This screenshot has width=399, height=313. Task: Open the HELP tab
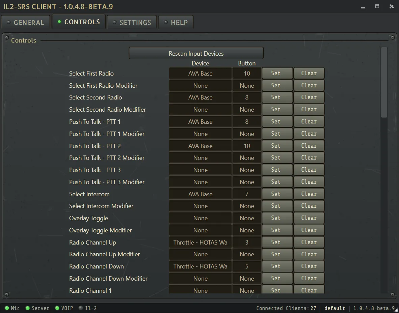coord(176,22)
